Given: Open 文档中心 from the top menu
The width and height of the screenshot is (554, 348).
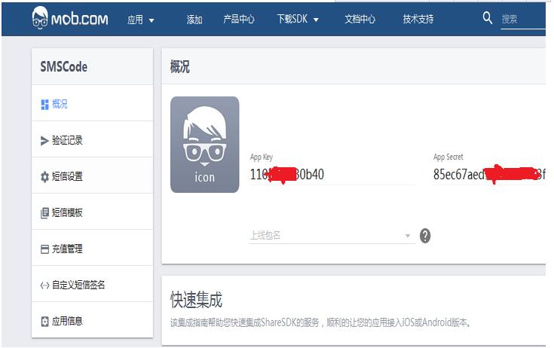Looking at the screenshot, I should [360, 20].
